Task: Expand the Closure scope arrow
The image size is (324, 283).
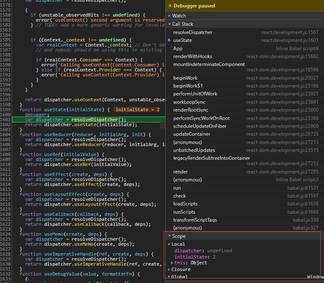Action: coord(169,269)
